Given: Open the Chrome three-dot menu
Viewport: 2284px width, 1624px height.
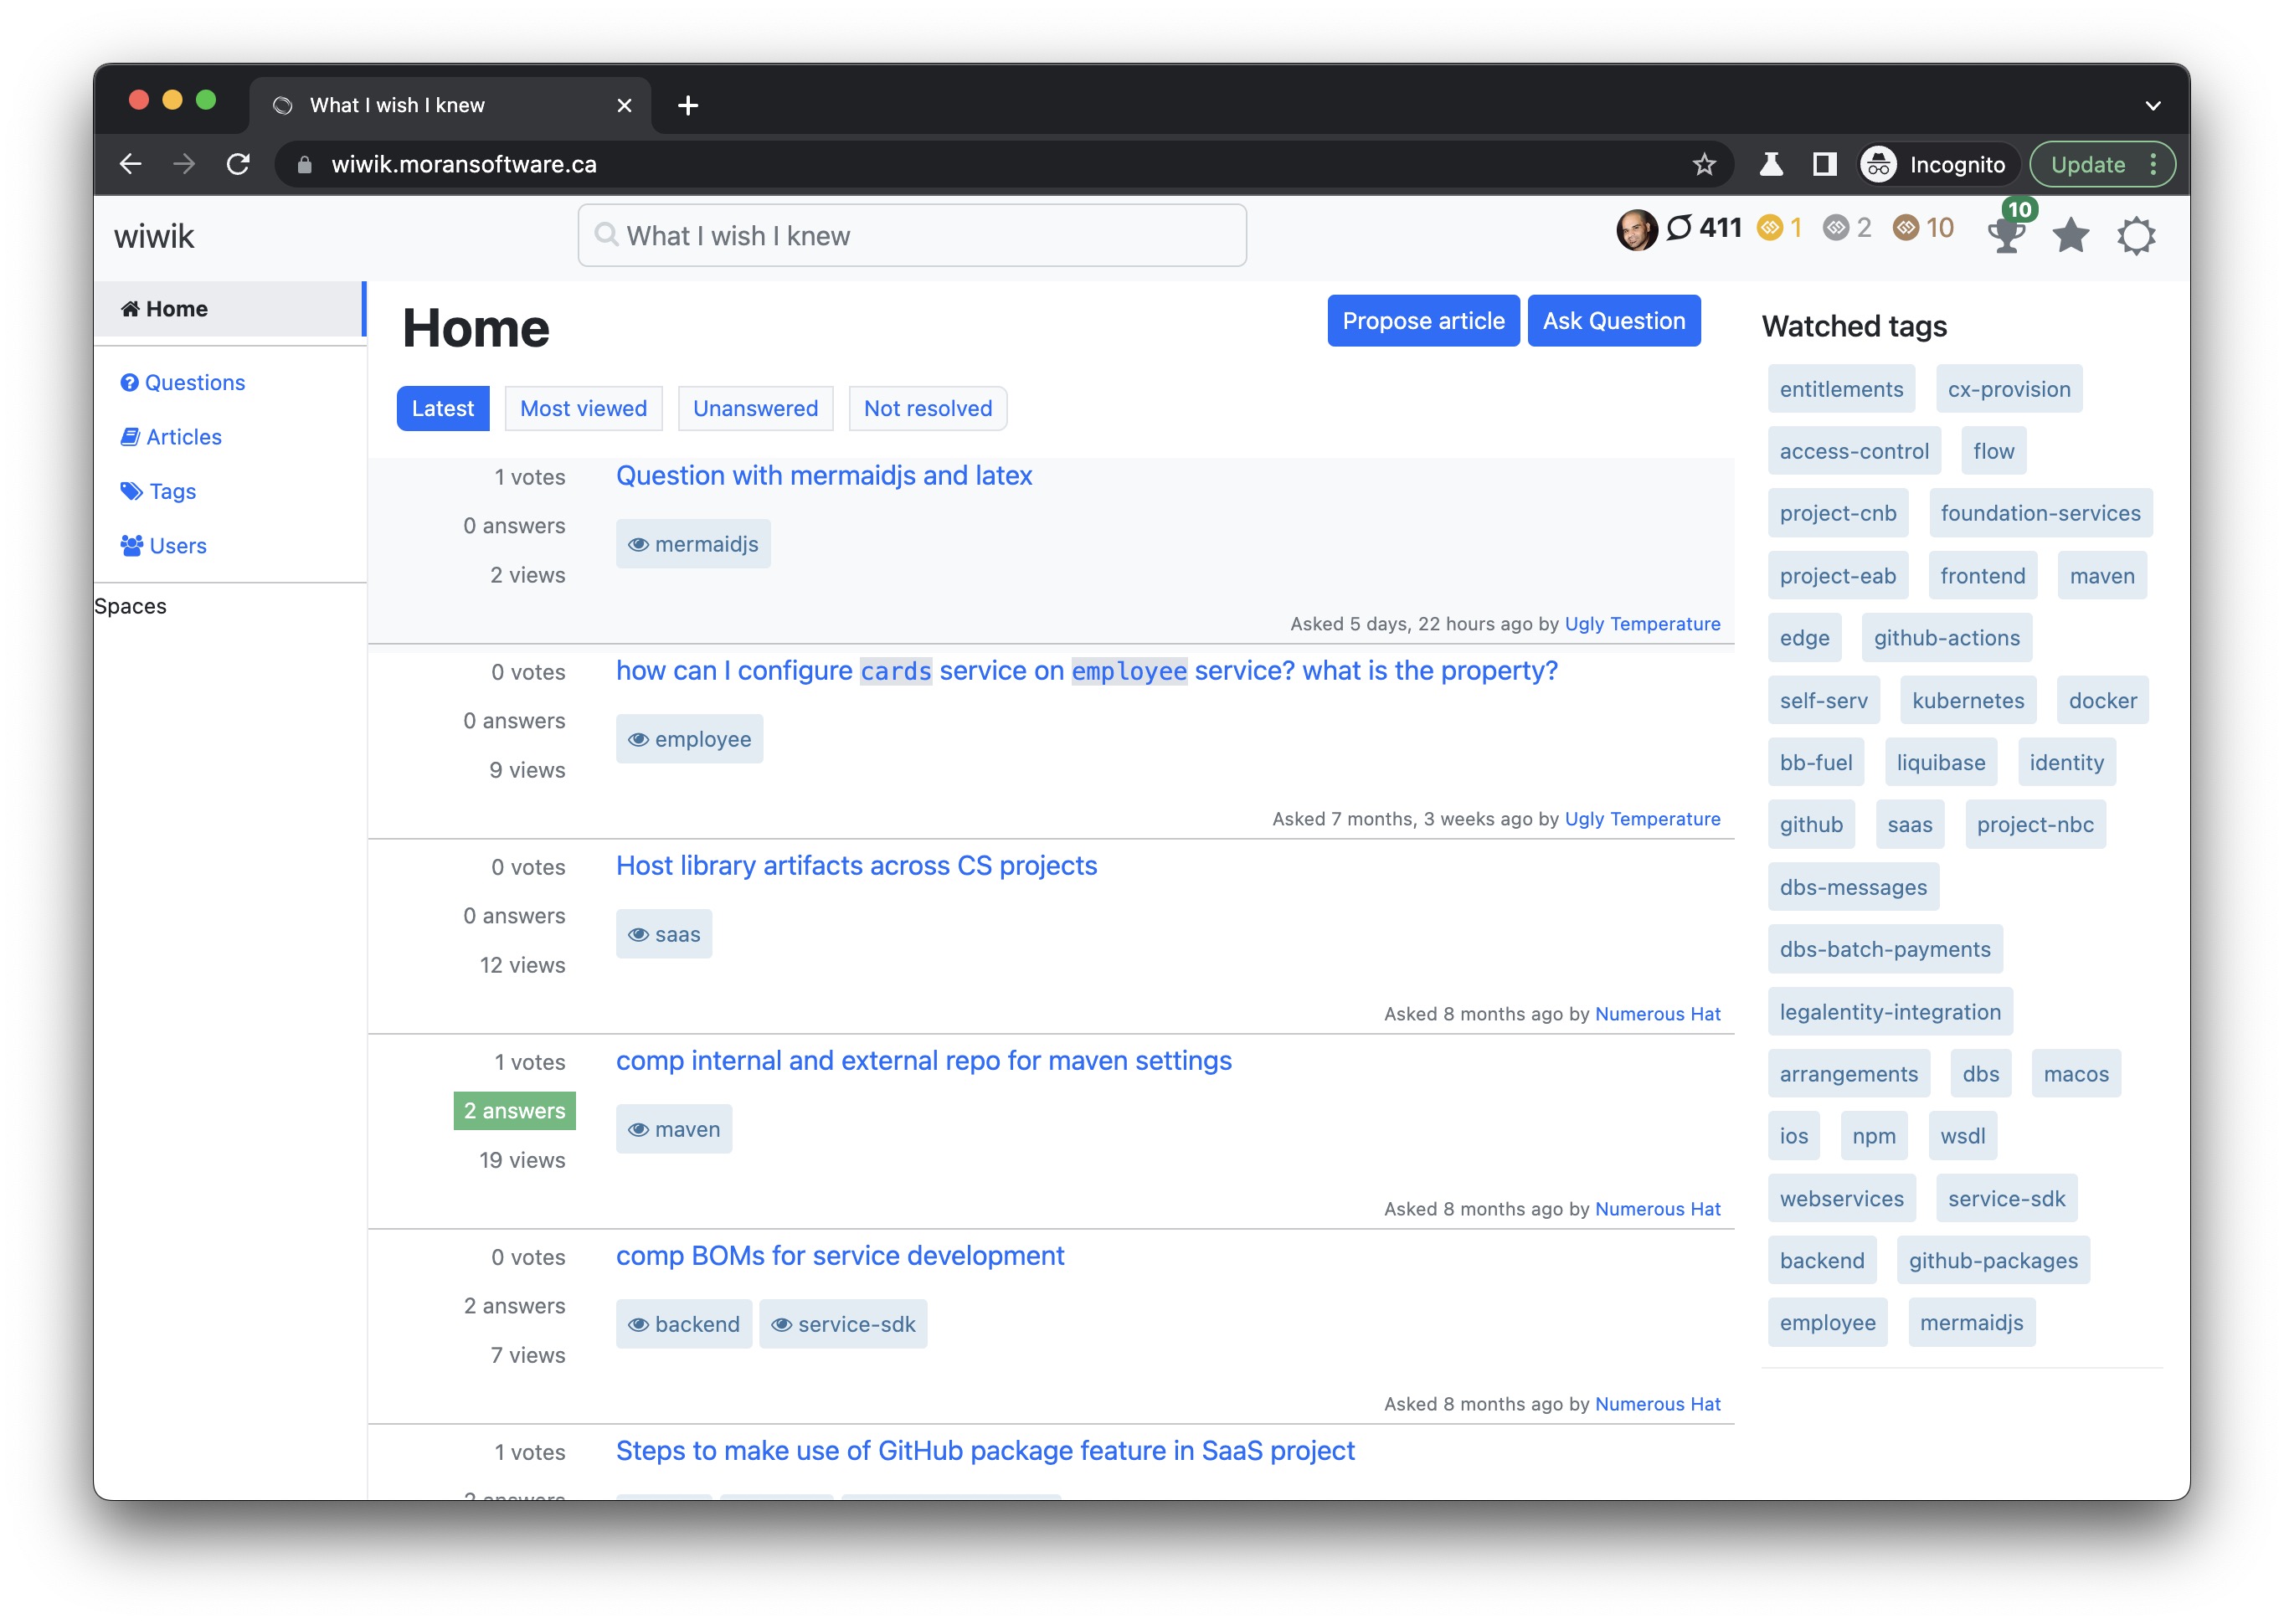Looking at the screenshot, I should point(2153,164).
